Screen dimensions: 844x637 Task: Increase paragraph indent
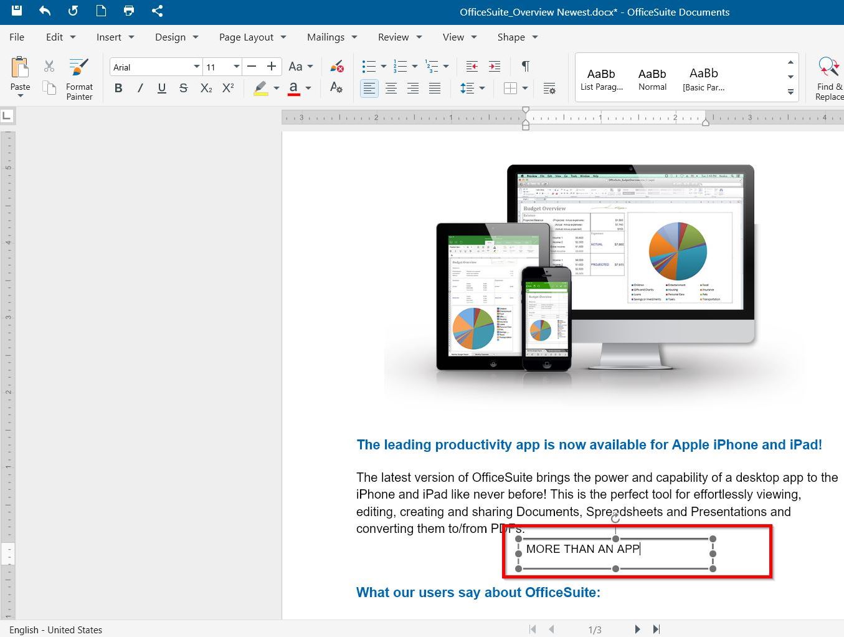(x=495, y=66)
